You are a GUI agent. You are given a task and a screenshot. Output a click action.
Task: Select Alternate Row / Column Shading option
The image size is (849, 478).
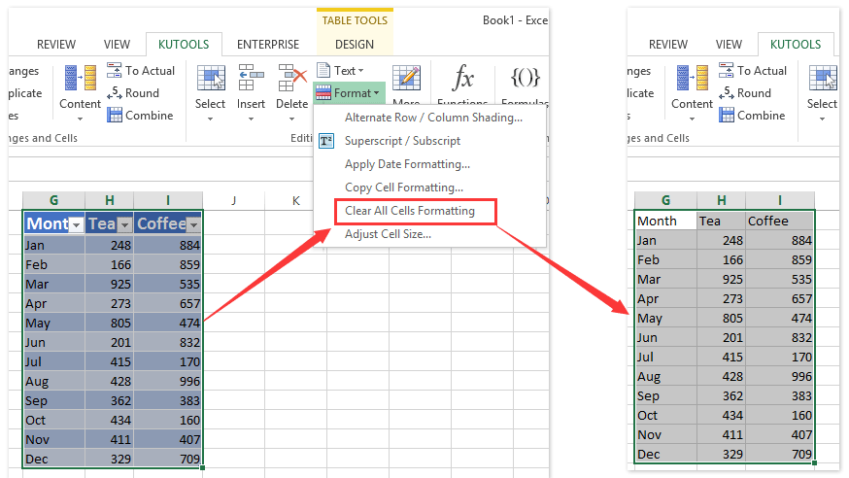(x=433, y=118)
